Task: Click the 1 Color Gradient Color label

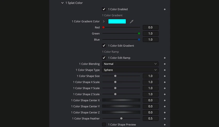Action: [86, 22]
